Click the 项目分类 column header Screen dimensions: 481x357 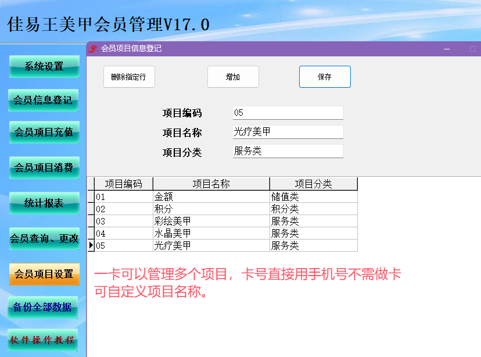coord(314,184)
